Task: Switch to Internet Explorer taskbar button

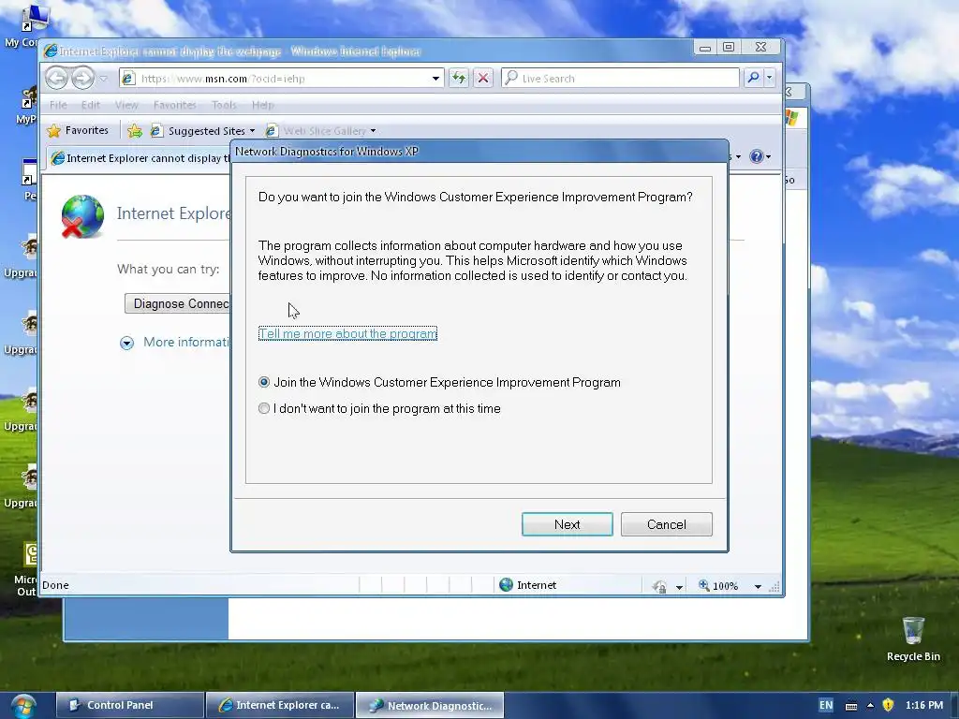Action: tap(280, 705)
